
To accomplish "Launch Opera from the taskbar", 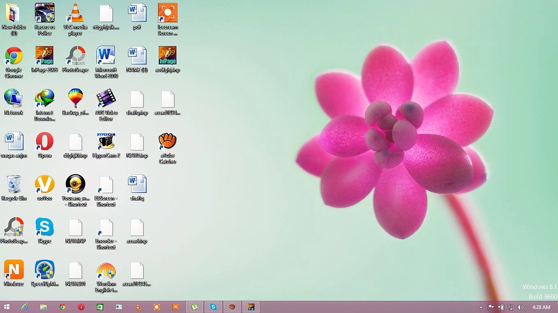I will [x=81, y=307].
